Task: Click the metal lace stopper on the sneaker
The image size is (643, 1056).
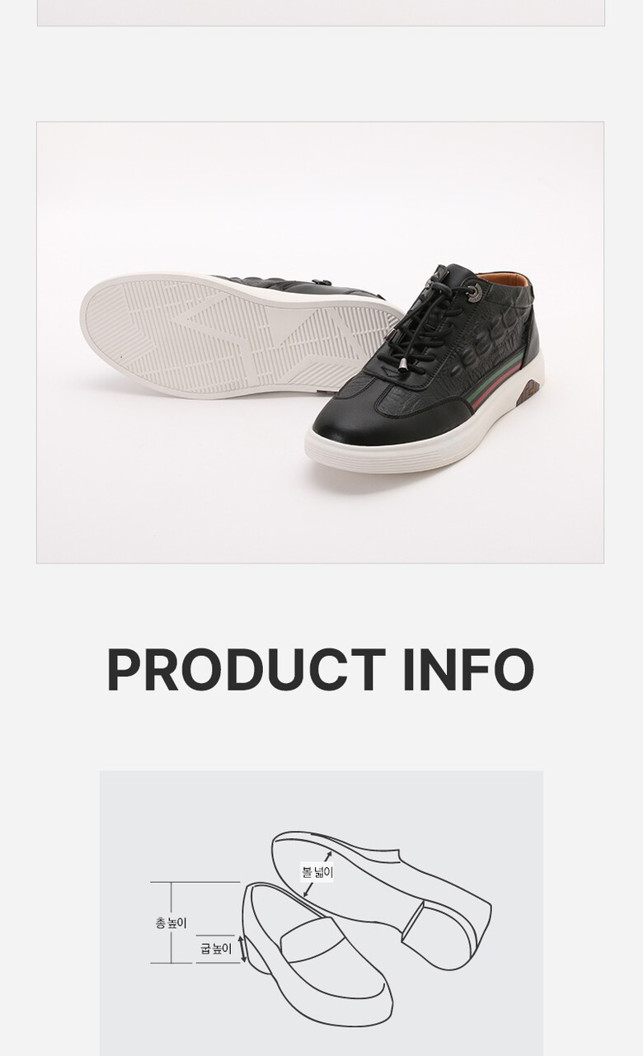Action: click(x=475, y=292)
